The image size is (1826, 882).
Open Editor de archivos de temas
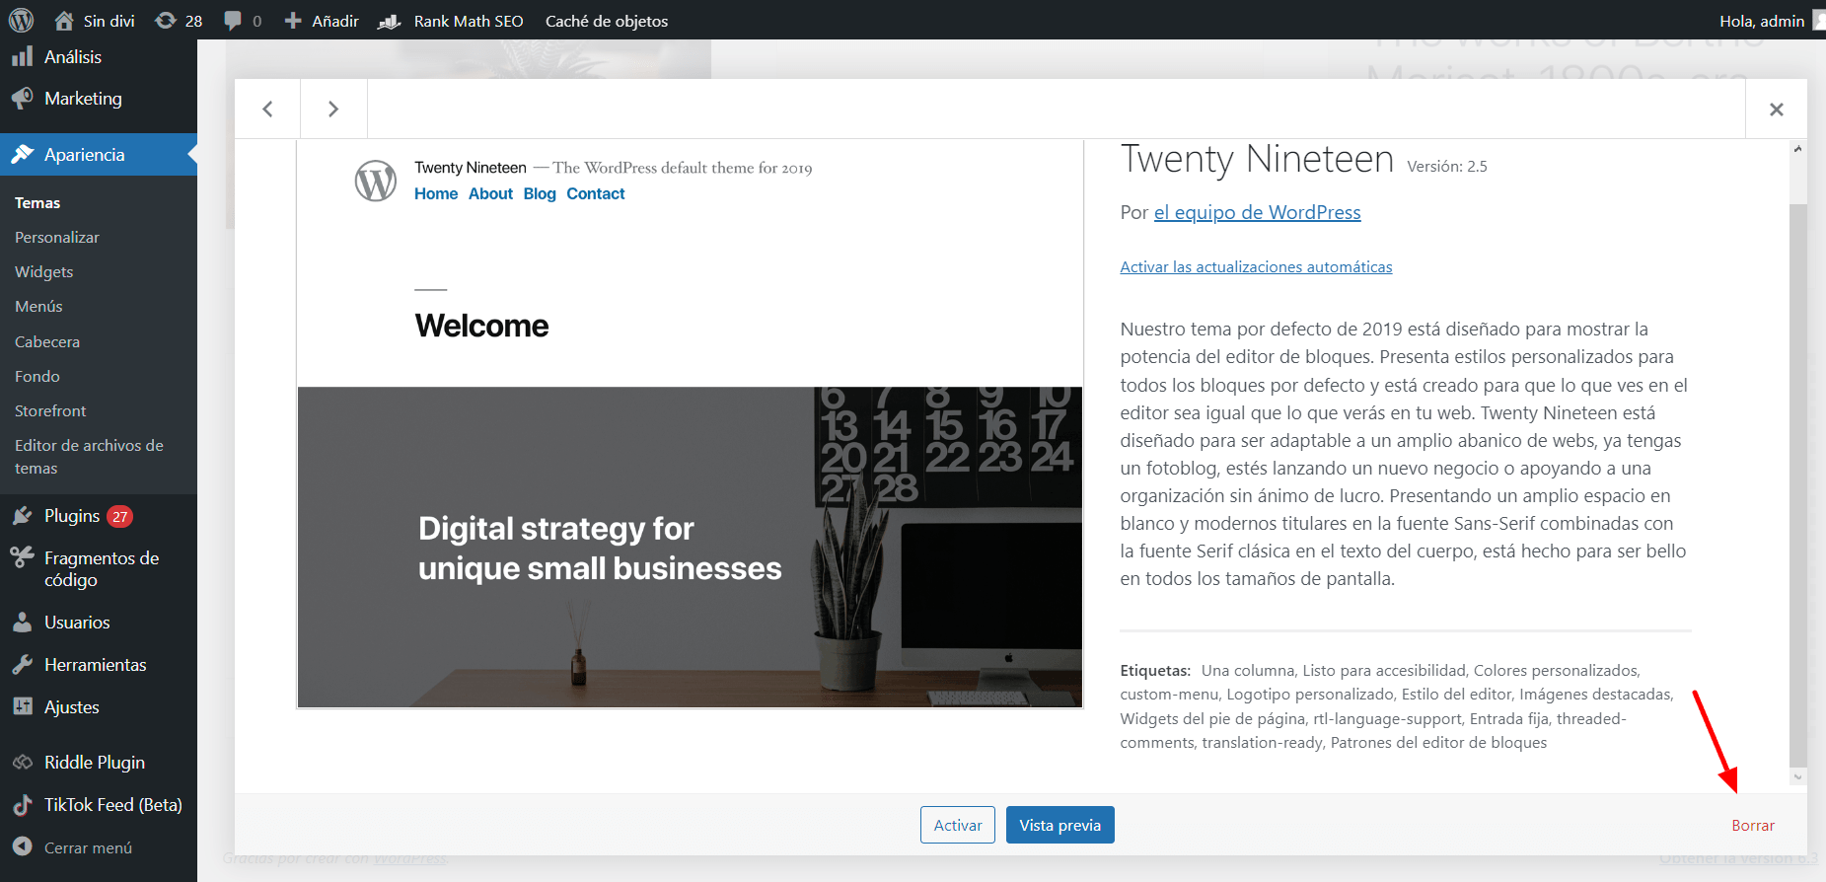click(x=89, y=457)
